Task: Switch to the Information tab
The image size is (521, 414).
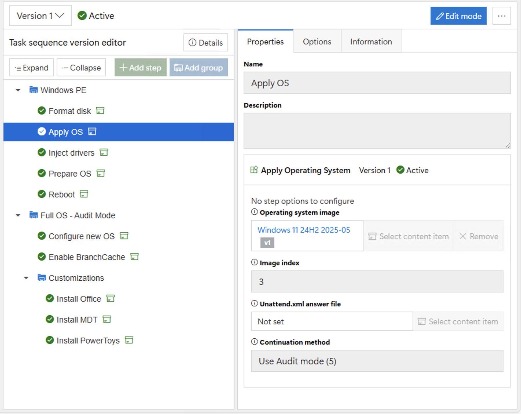Action: click(371, 41)
